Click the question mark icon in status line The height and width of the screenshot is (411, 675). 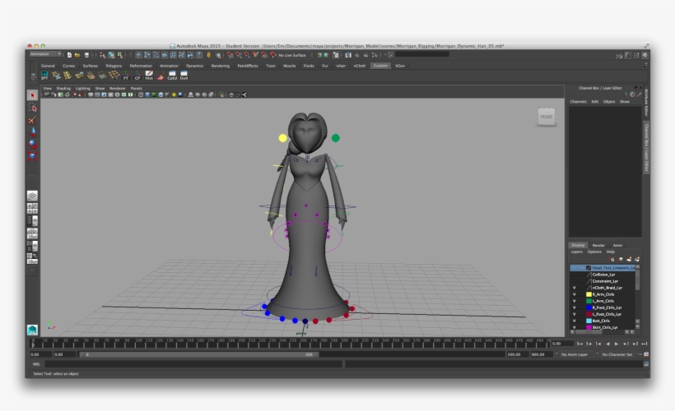click(x=199, y=55)
